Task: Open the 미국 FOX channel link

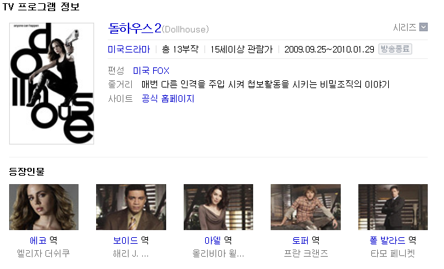Action: click(x=151, y=71)
